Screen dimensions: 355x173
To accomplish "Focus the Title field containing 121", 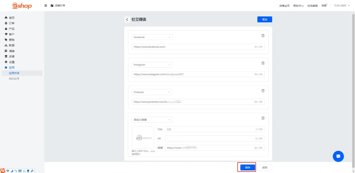I will (x=215, y=129).
